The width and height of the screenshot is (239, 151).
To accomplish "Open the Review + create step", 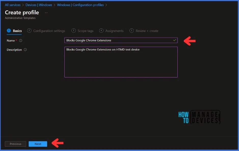I will (x=147, y=30).
